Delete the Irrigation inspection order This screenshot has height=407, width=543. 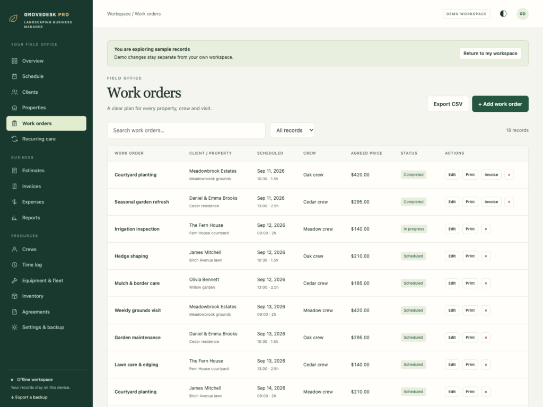486,229
